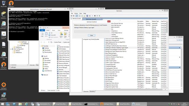
Task: Open Internet Explorer from the taskbar
Action: point(26,104)
